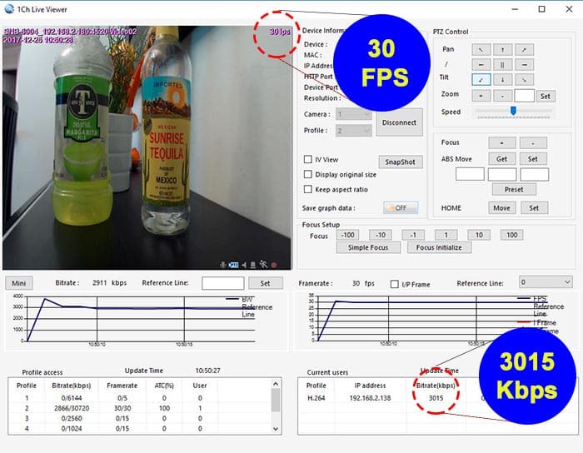583x453 pixels.
Task: Open the Profile dropdown
Action: (354, 131)
